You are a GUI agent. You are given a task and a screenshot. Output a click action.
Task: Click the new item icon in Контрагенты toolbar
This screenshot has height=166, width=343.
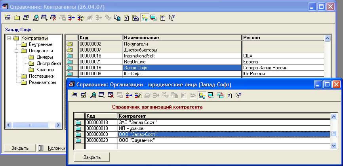click(x=8, y=18)
